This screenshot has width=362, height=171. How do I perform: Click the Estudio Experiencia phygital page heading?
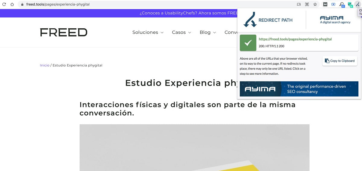181,83
